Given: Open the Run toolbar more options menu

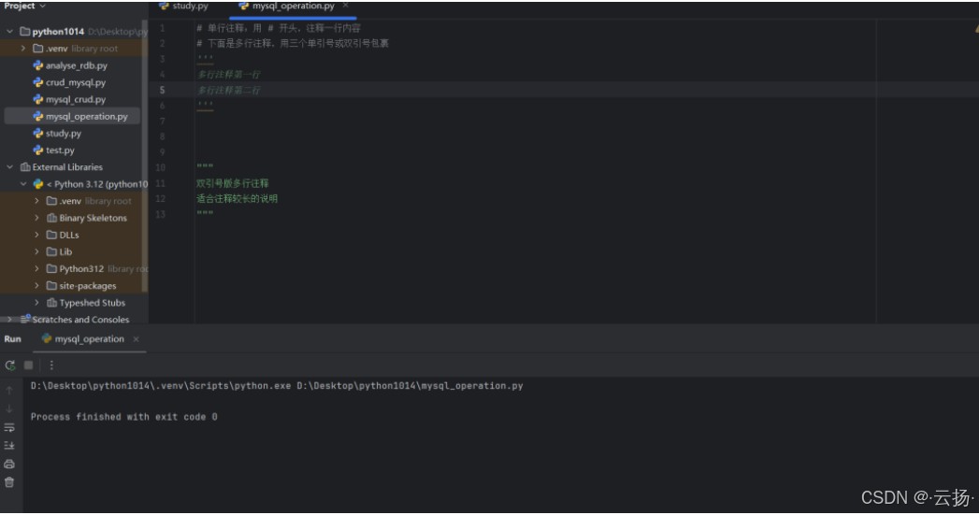Looking at the screenshot, I should click(51, 365).
